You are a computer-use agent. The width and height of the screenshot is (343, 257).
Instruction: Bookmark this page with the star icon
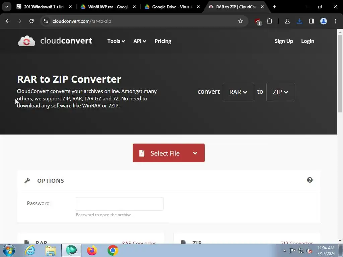(241, 21)
